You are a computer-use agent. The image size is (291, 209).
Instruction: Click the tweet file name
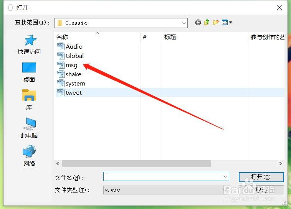74,93
